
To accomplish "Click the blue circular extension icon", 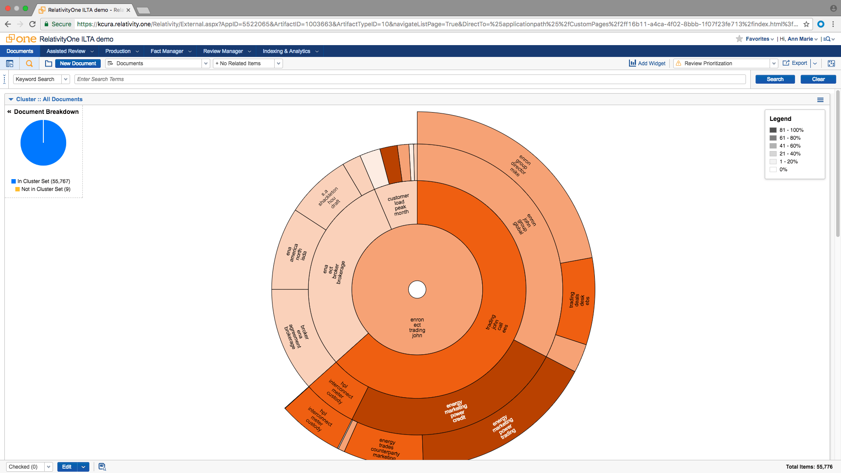I will [x=821, y=24].
